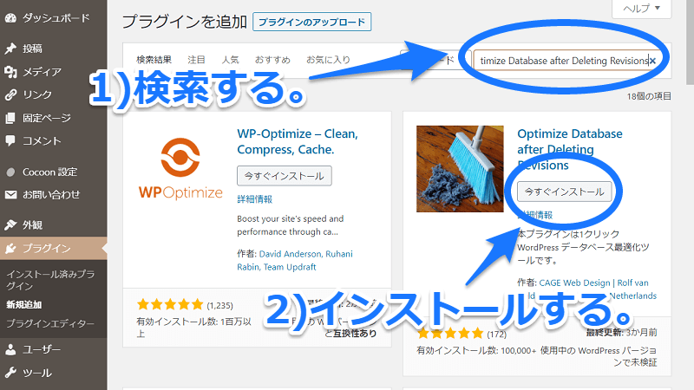Open Contact (お問い合わせ) mail icon
Viewport: 694px width, 390px height.
click(x=10, y=194)
